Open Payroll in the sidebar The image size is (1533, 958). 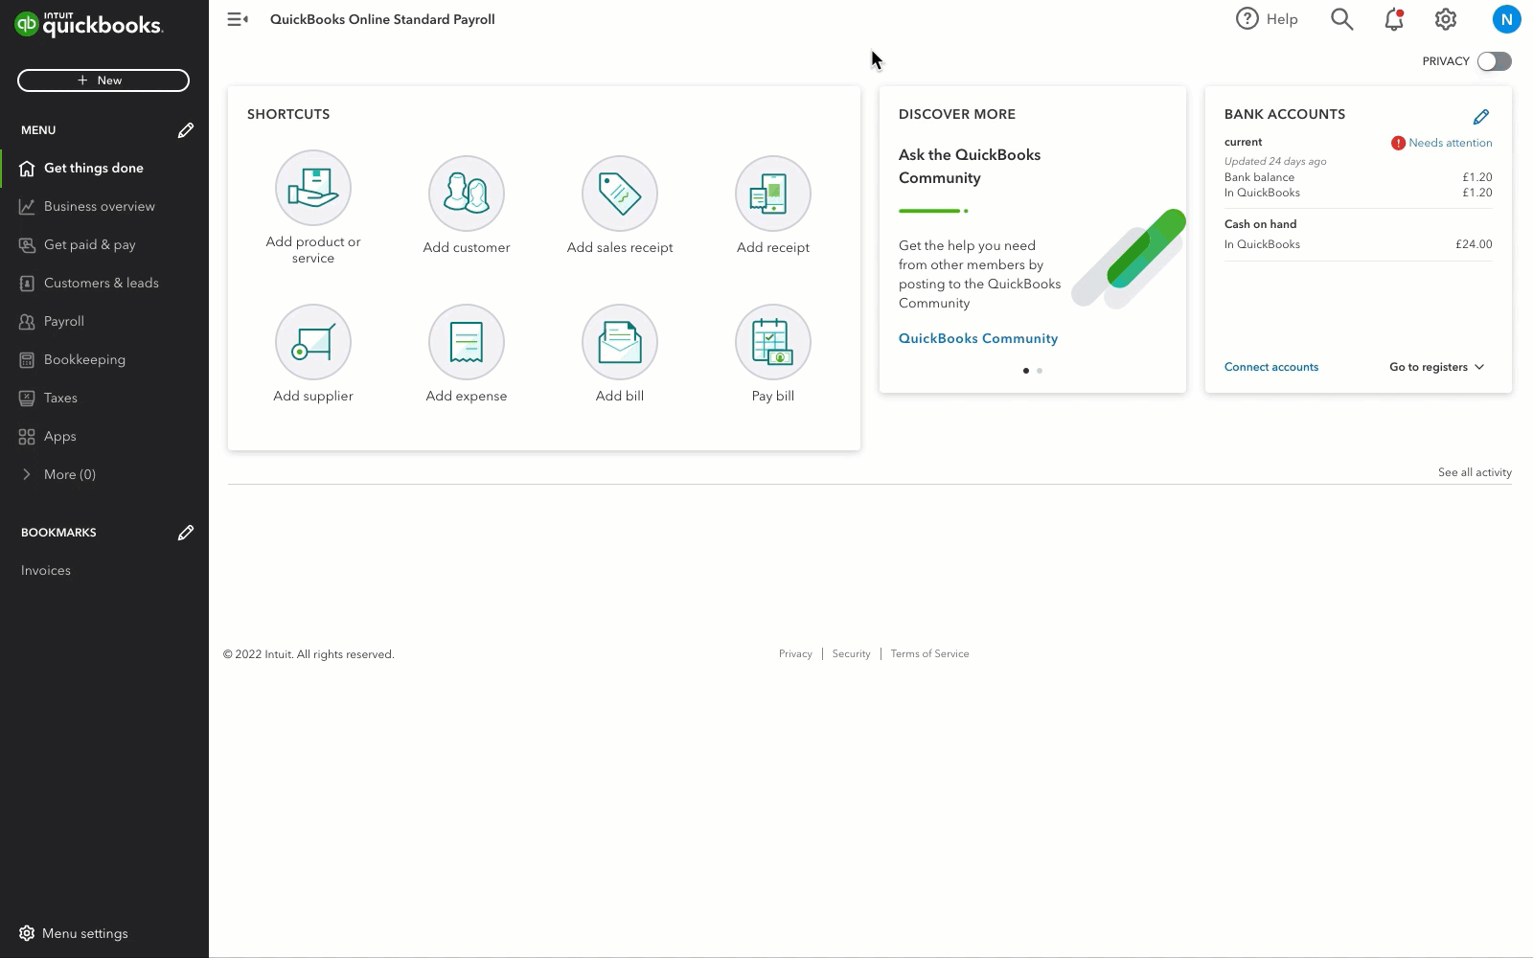[64, 321]
